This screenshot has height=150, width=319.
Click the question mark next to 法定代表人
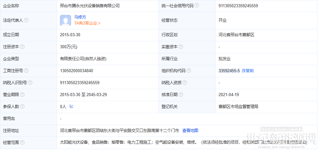pos(26,20)
